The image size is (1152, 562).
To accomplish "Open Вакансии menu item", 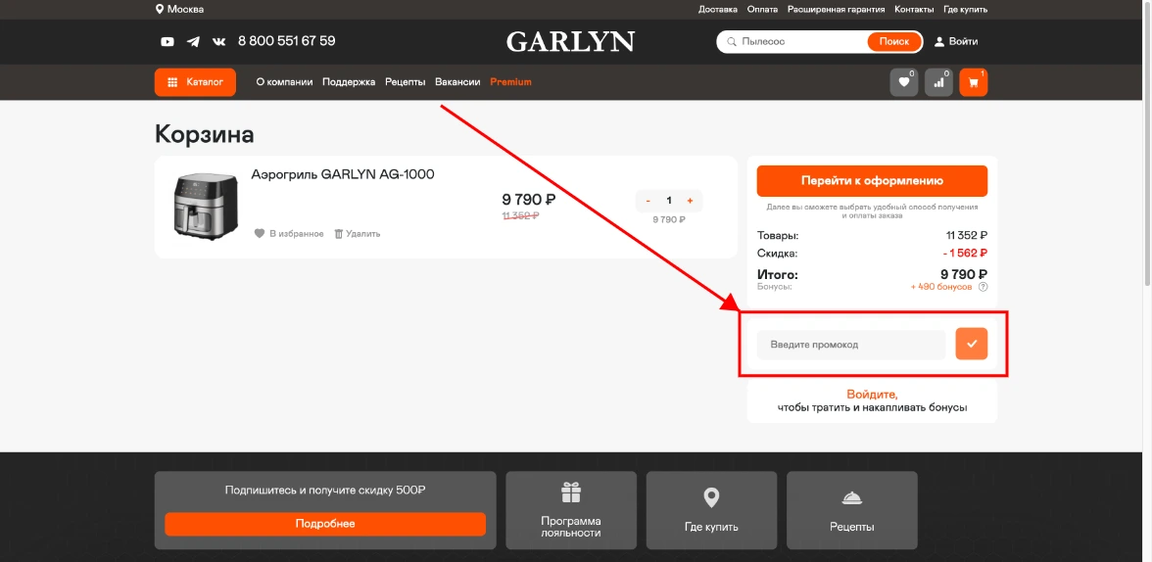I will [x=457, y=82].
